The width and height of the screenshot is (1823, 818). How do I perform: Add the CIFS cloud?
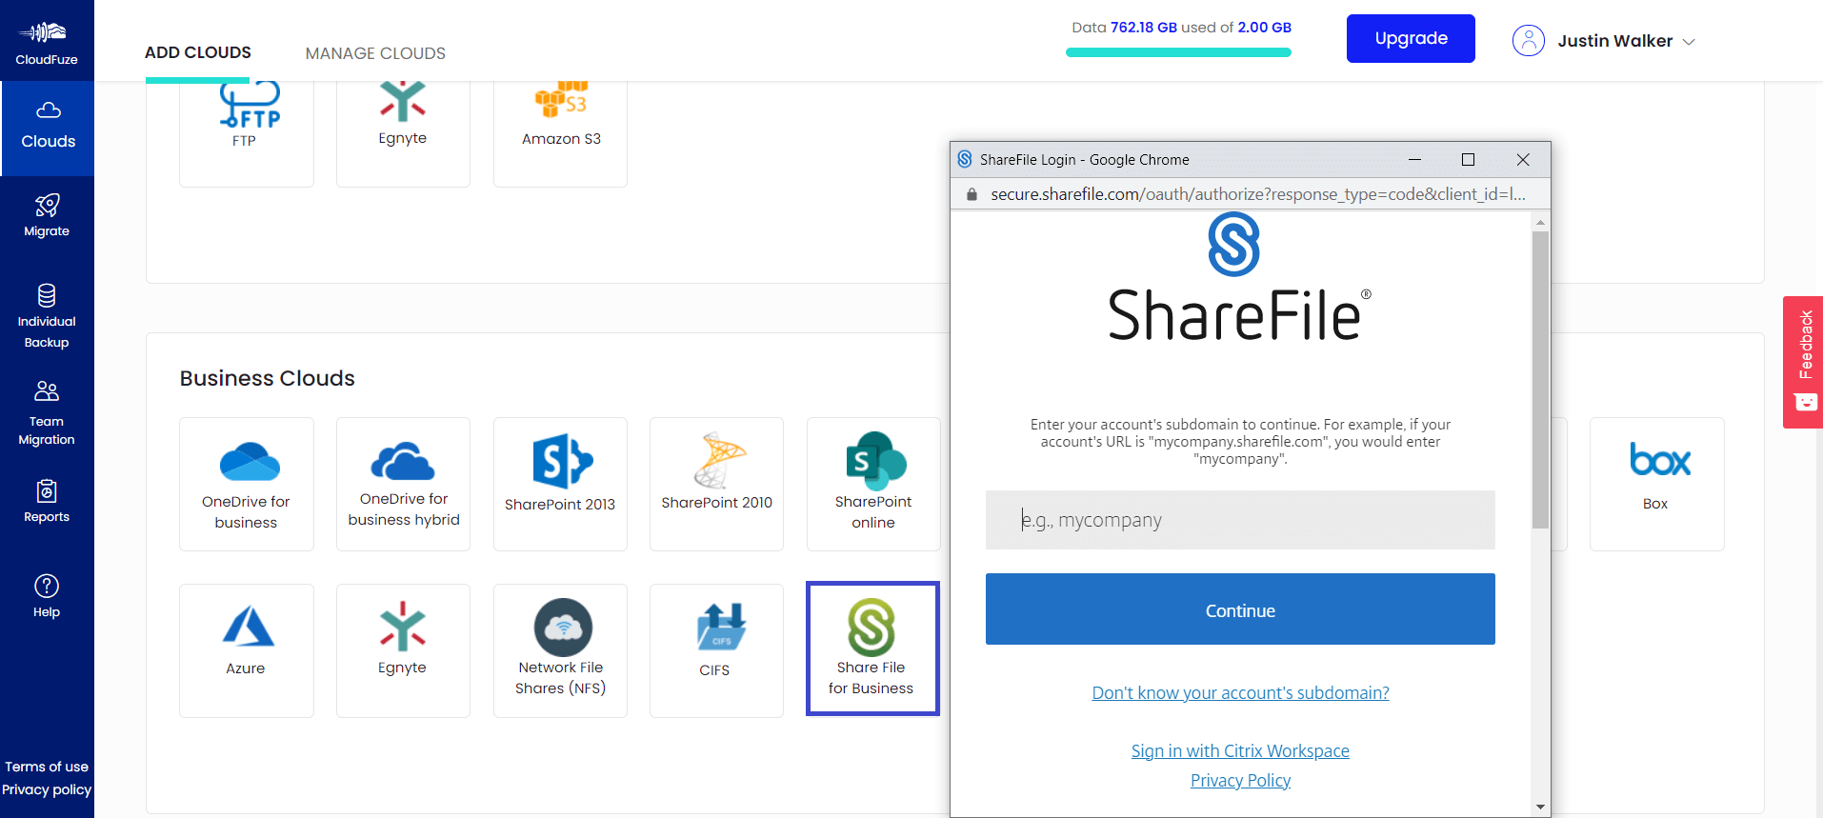click(x=716, y=650)
